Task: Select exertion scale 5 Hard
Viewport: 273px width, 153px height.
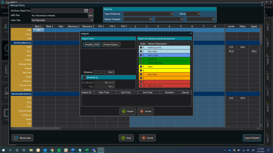Action: (x=164, y=67)
